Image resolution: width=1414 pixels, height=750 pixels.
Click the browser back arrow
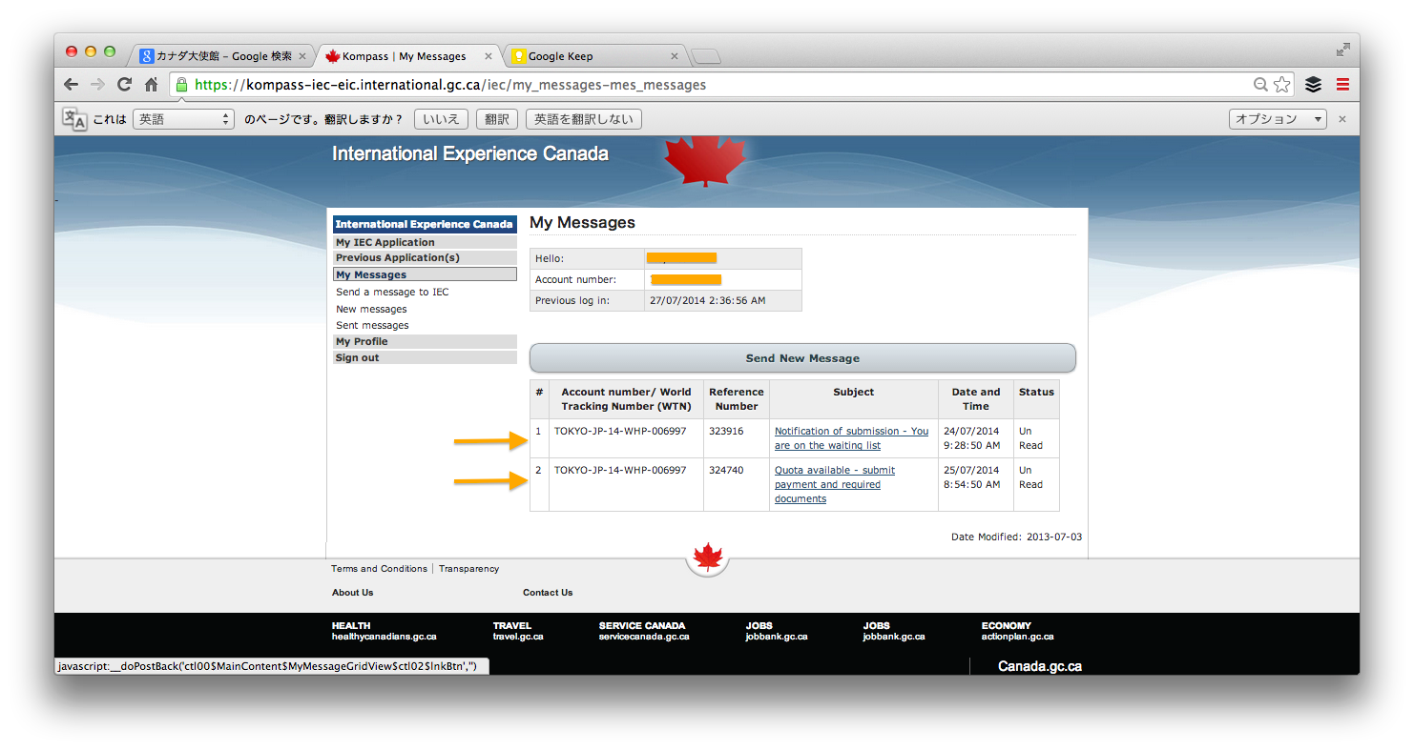pyautogui.click(x=71, y=85)
